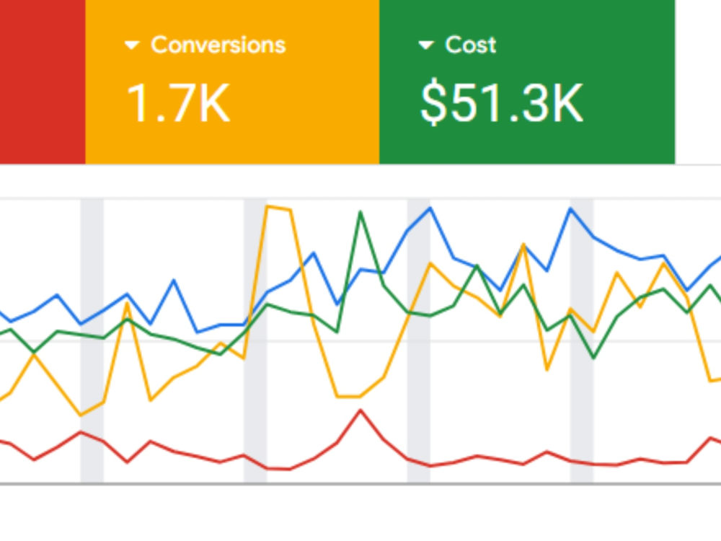Open the Cost metric dropdown arrow

coord(426,45)
